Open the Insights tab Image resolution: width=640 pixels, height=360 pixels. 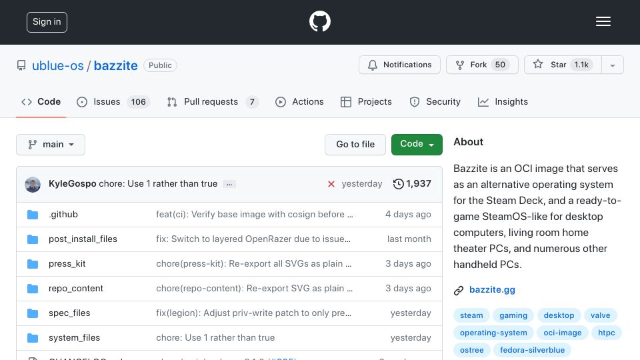tap(503, 101)
